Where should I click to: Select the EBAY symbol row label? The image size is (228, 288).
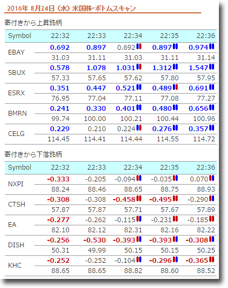click(16, 52)
